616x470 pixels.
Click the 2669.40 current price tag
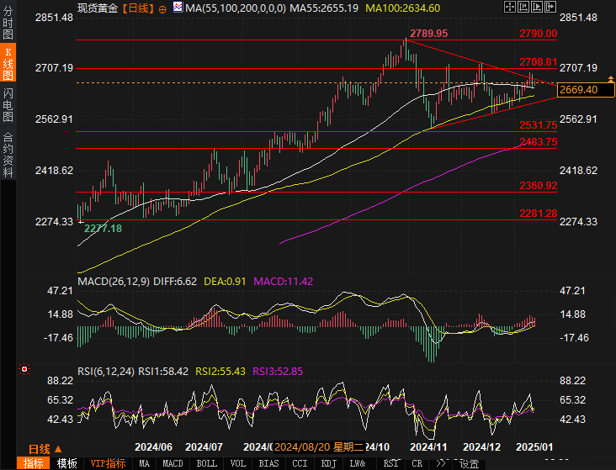tap(584, 89)
